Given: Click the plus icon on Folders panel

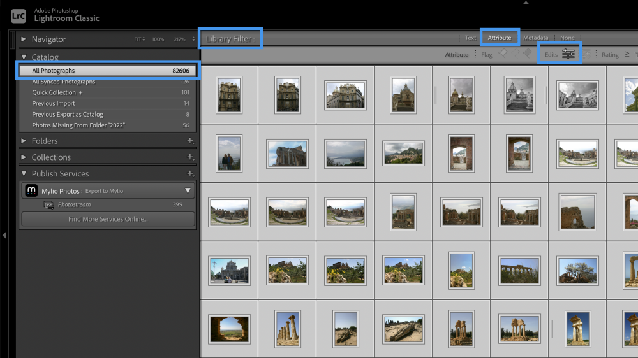Looking at the screenshot, I should [189, 141].
